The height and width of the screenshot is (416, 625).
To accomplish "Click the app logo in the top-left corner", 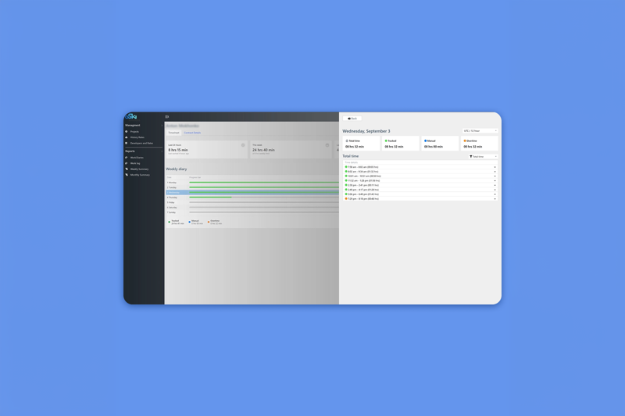I will pyautogui.click(x=131, y=117).
